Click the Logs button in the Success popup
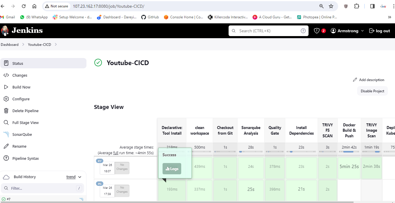This screenshot has height=203, width=395. click(x=172, y=169)
